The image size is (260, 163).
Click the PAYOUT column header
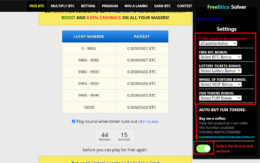(142, 37)
